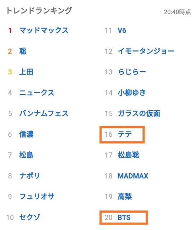Viewport: 194px width, 230px height.
Task: Select the 上田 trend at rank 3
Action: (x=26, y=72)
